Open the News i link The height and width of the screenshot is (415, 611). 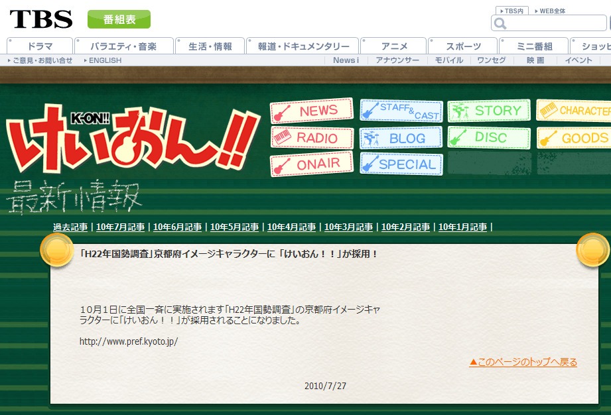(x=346, y=60)
